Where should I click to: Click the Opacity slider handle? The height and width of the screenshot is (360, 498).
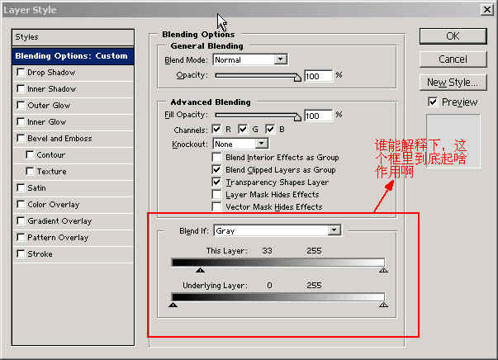coord(297,78)
